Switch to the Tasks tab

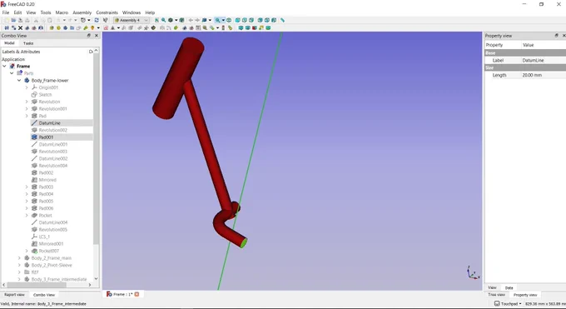[x=28, y=43]
